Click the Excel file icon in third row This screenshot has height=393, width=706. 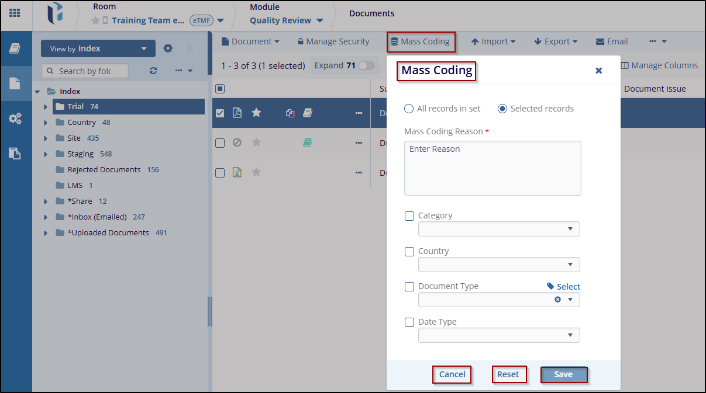coord(237,172)
